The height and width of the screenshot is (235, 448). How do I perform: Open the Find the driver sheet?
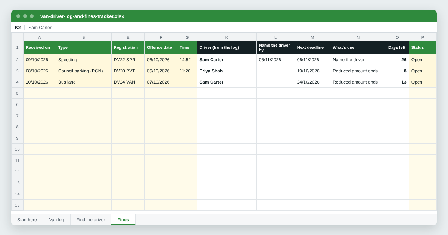(x=91, y=220)
